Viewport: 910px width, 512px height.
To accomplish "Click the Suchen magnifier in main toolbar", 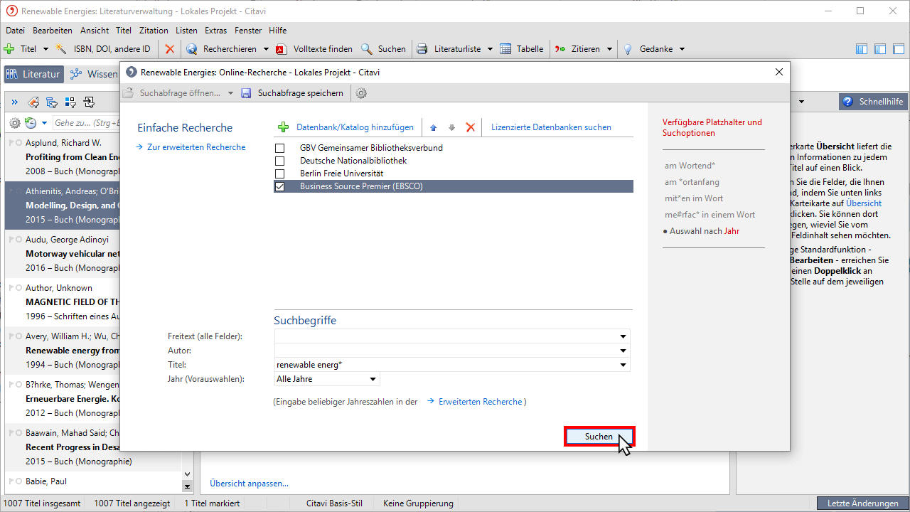I will 367,49.
